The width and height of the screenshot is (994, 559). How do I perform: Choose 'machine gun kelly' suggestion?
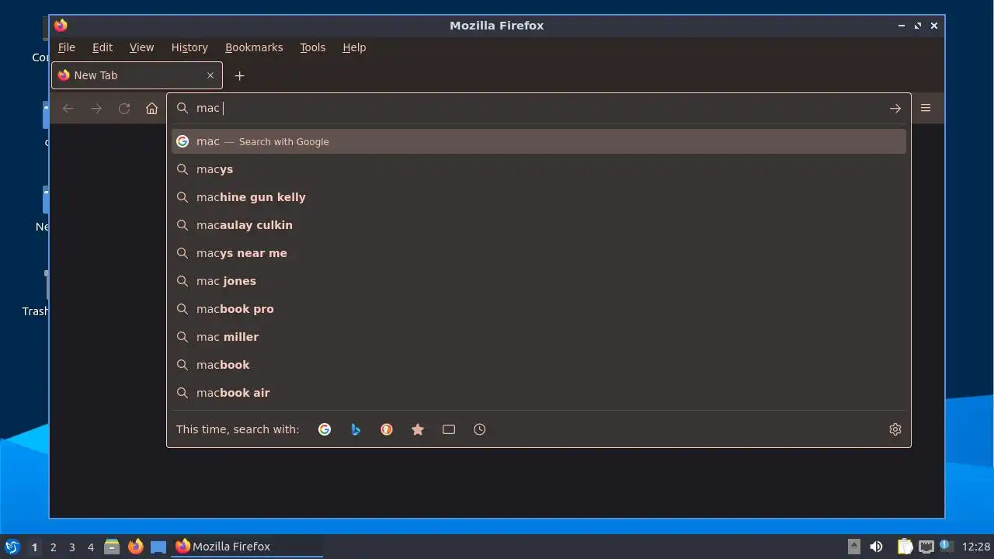(539, 197)
